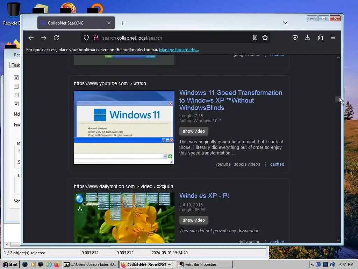Image resolution: width=358 pixels, height=269 pixels.
Task: Click the "Jul 10, 2015" date text
Action: tap(191, 205)
